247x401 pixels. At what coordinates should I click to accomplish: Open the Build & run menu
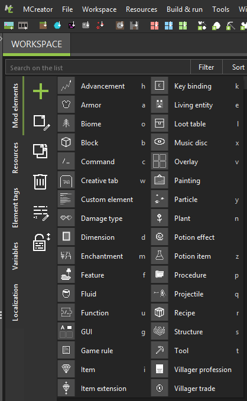184,9
